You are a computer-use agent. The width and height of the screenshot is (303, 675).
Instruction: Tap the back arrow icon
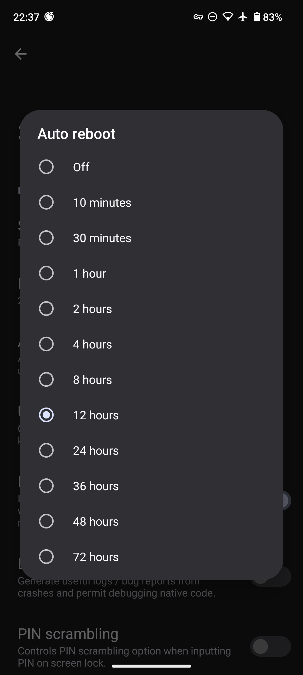[x=21, y=54]
